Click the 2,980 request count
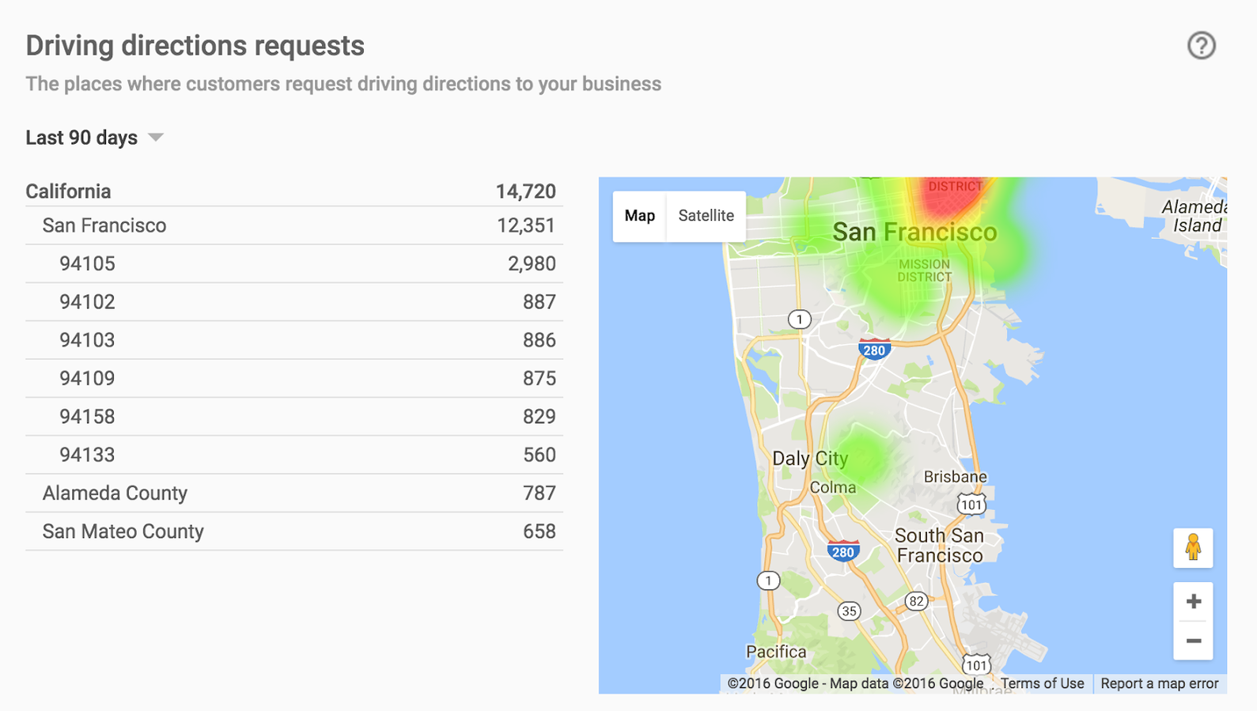Image resolution: width=1257 pixels, height=711 pixels. tap(532, 263)
